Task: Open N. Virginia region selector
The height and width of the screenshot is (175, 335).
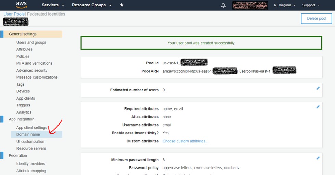Action: coord(285,5)
